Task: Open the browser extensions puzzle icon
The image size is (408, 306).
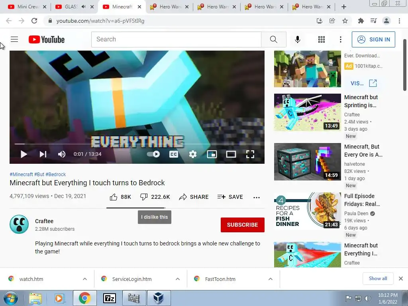Action: pyautogui.click(x=361, y=21)
